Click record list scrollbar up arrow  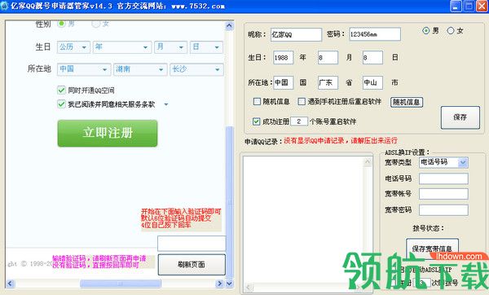(368, 161)
